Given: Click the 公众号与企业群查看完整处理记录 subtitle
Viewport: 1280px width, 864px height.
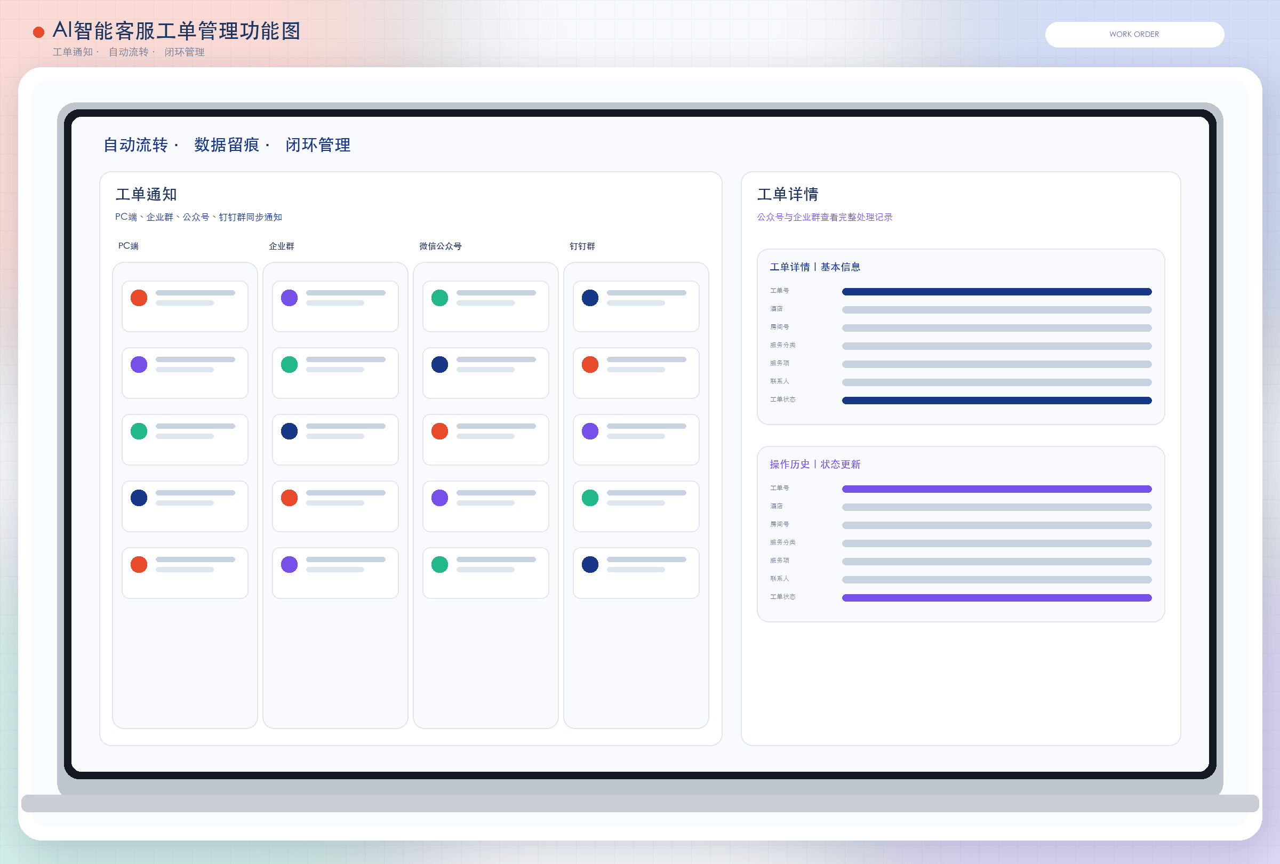Looking at the screenshot, I should (825, 217).
